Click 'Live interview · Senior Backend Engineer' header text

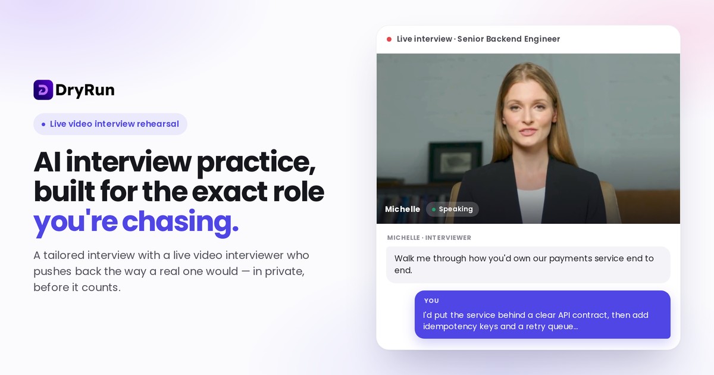tap(478, 39)
